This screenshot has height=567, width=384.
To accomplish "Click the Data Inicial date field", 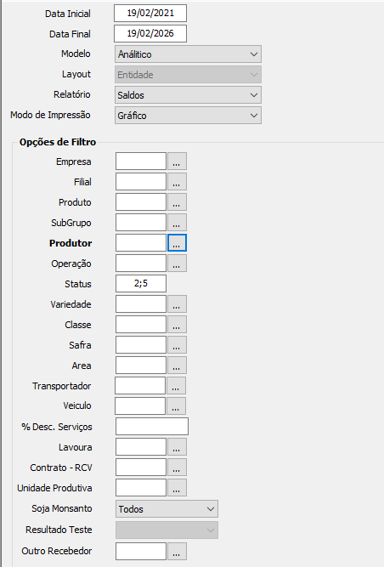I will (x=150, y=14).
